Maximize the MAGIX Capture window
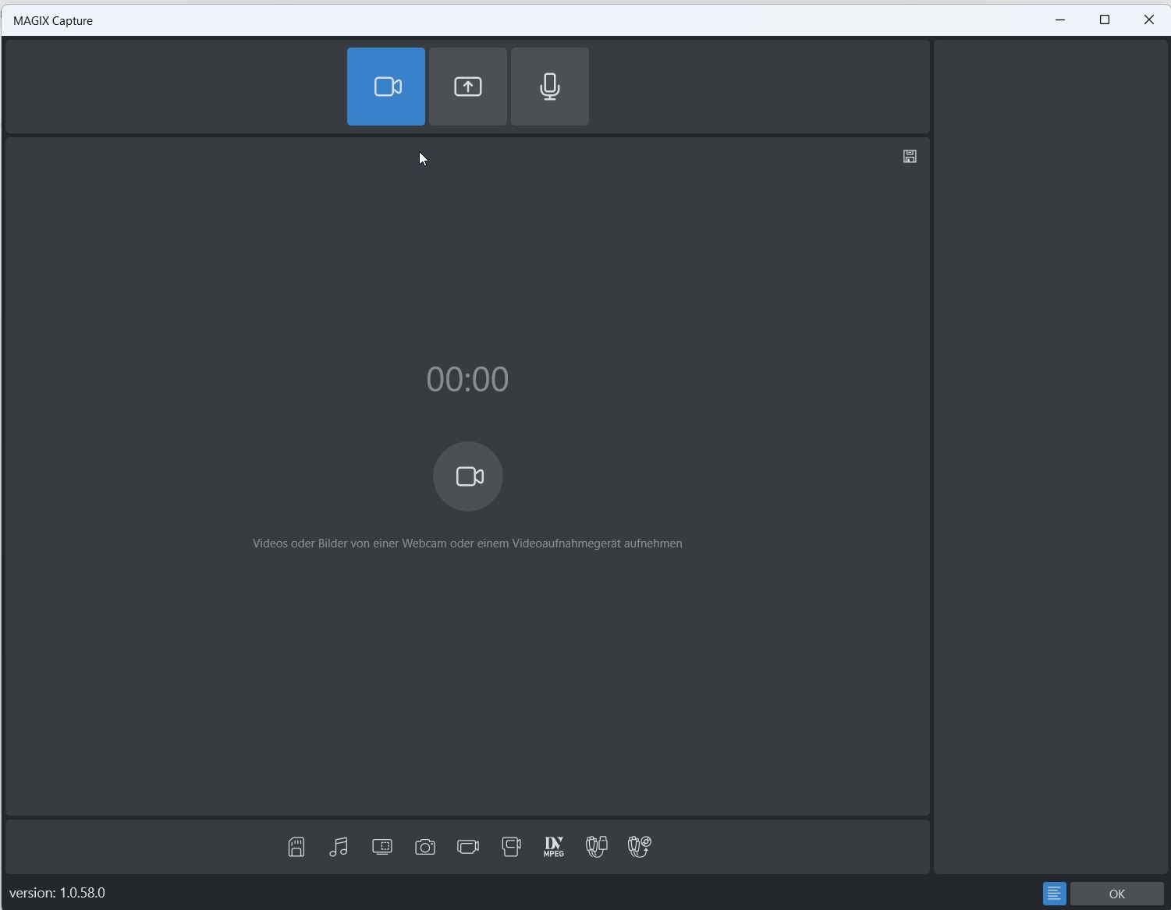Screen dimensions: 1171x910 (x=1105, y=19)
